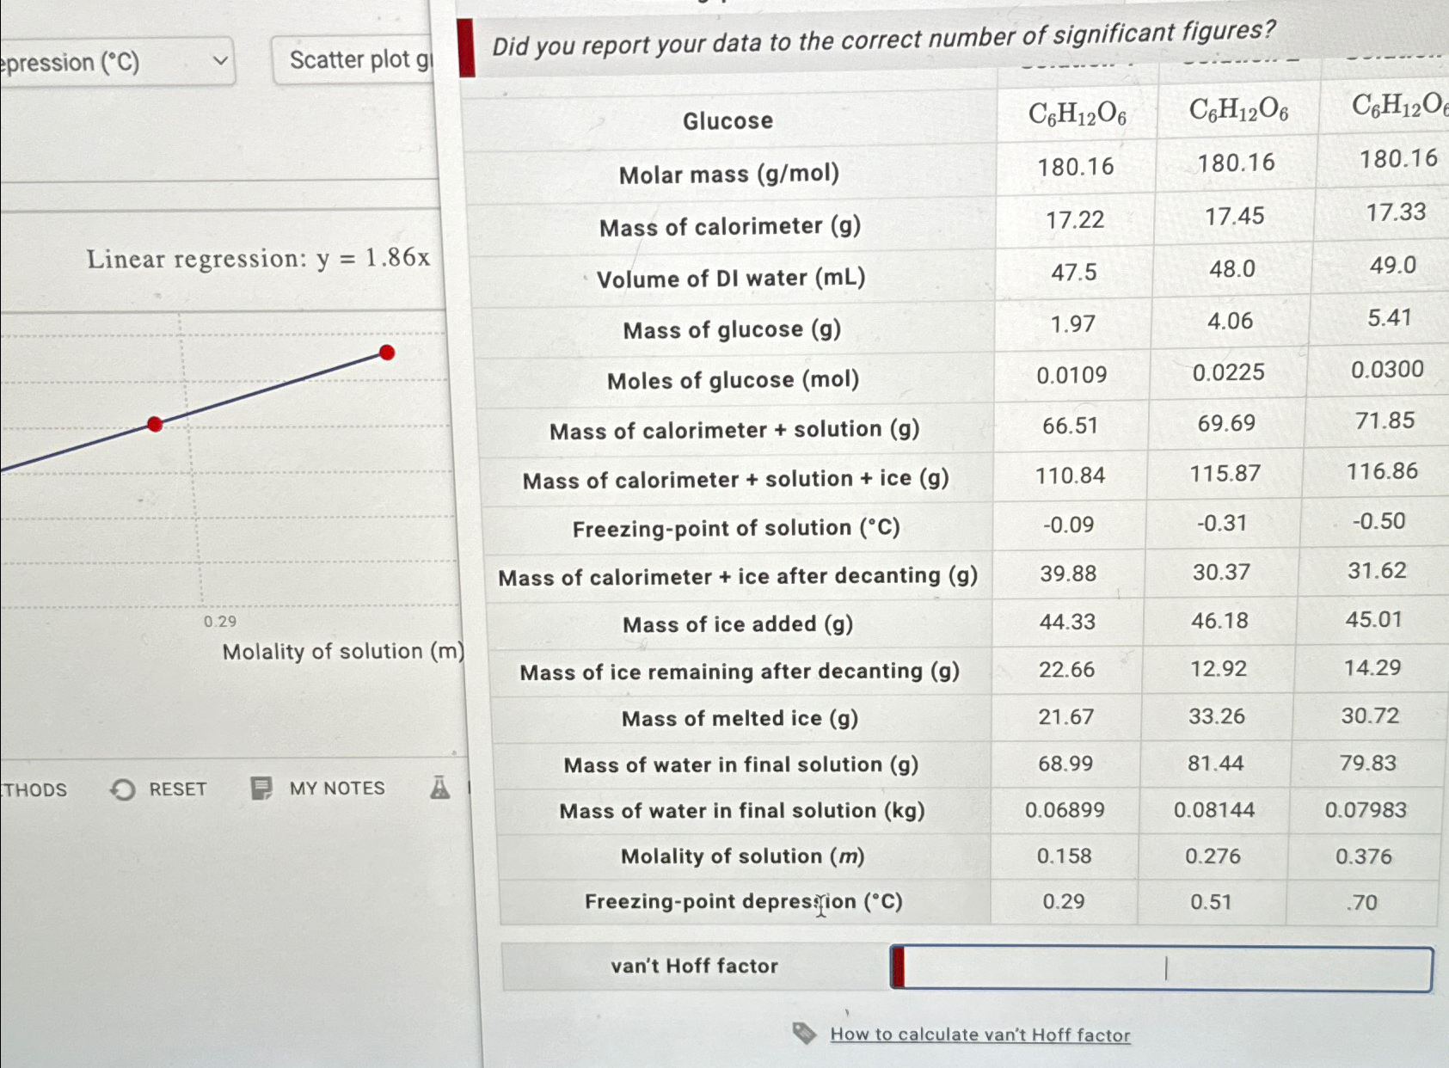Click inside the van't Hoff factor input field
Viewport: 1449px width, 1068px height.
[x=1165, y=967]
